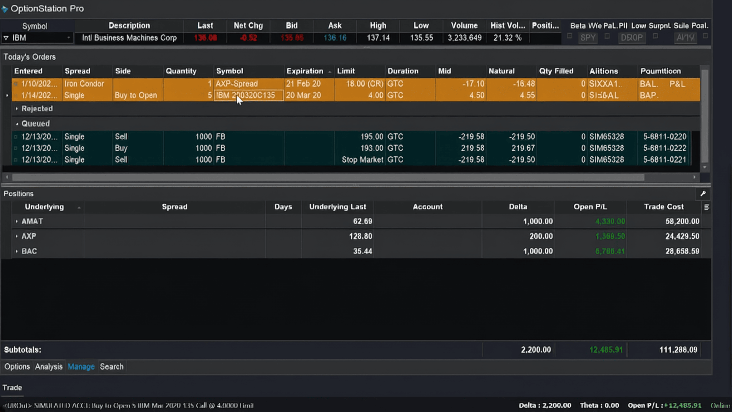Image resolution: width=732 pixels, height=412 pixels.
Task: Open the Positions panel wrench settings icon
Action: [703, 193]
